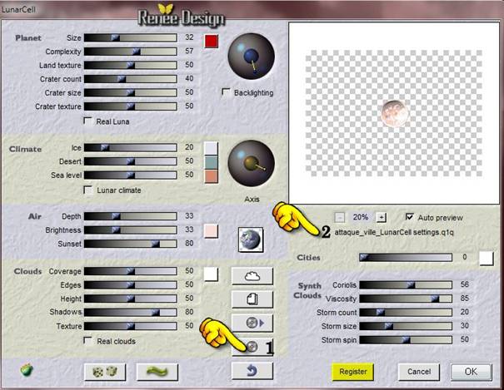Click the teal Desert color swatch

pos(211,163)
